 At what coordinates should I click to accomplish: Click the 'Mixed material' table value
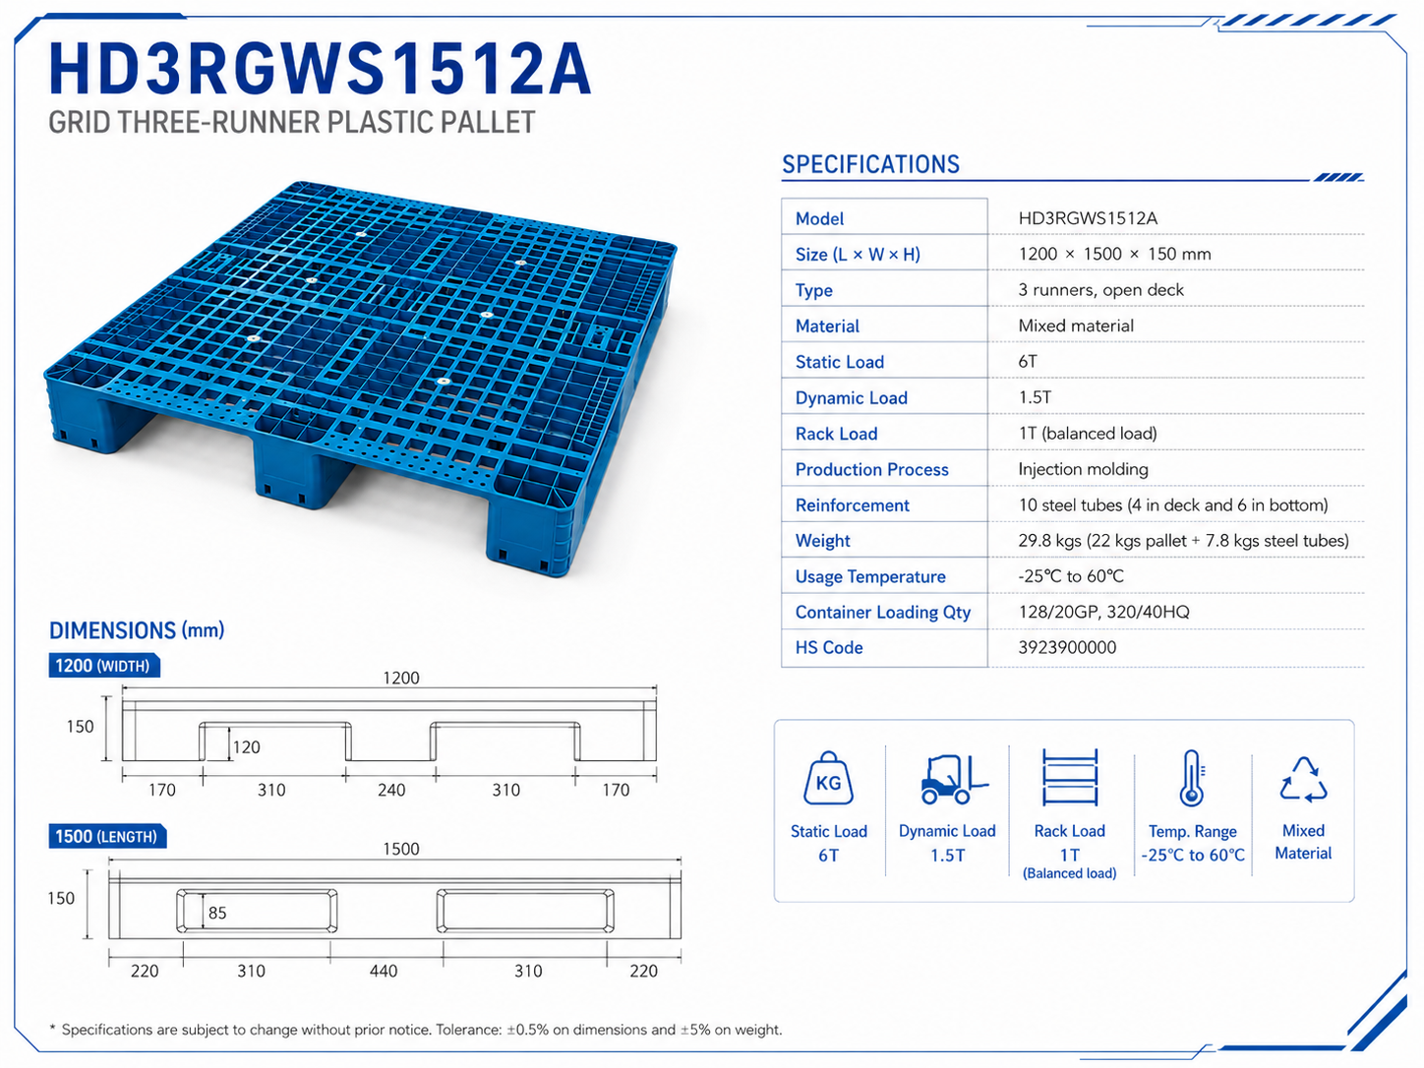tap(1076, 326)
